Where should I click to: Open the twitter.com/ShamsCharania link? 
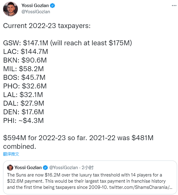click(141, 187)
